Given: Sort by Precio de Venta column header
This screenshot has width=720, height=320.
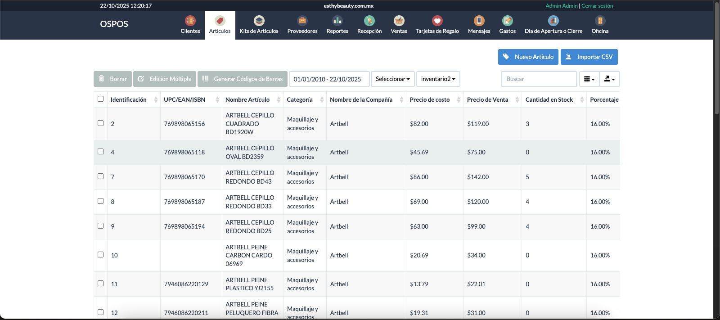Looking at the screenshot, I should [x=487, y=100].
